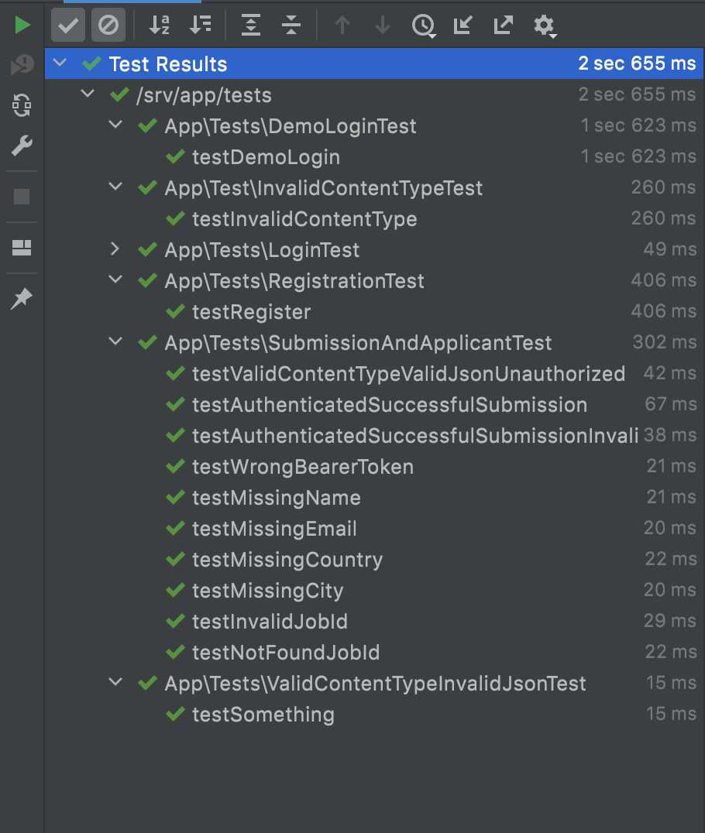
Task: Open test runner settings gear
Action: point(544,26)
